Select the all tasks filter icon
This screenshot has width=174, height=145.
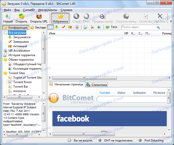point(50,27)
